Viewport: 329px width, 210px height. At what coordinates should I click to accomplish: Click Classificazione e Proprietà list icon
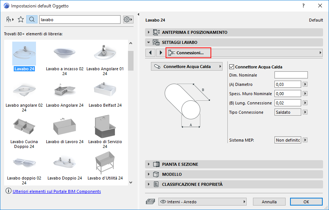(x=156, y=184)
